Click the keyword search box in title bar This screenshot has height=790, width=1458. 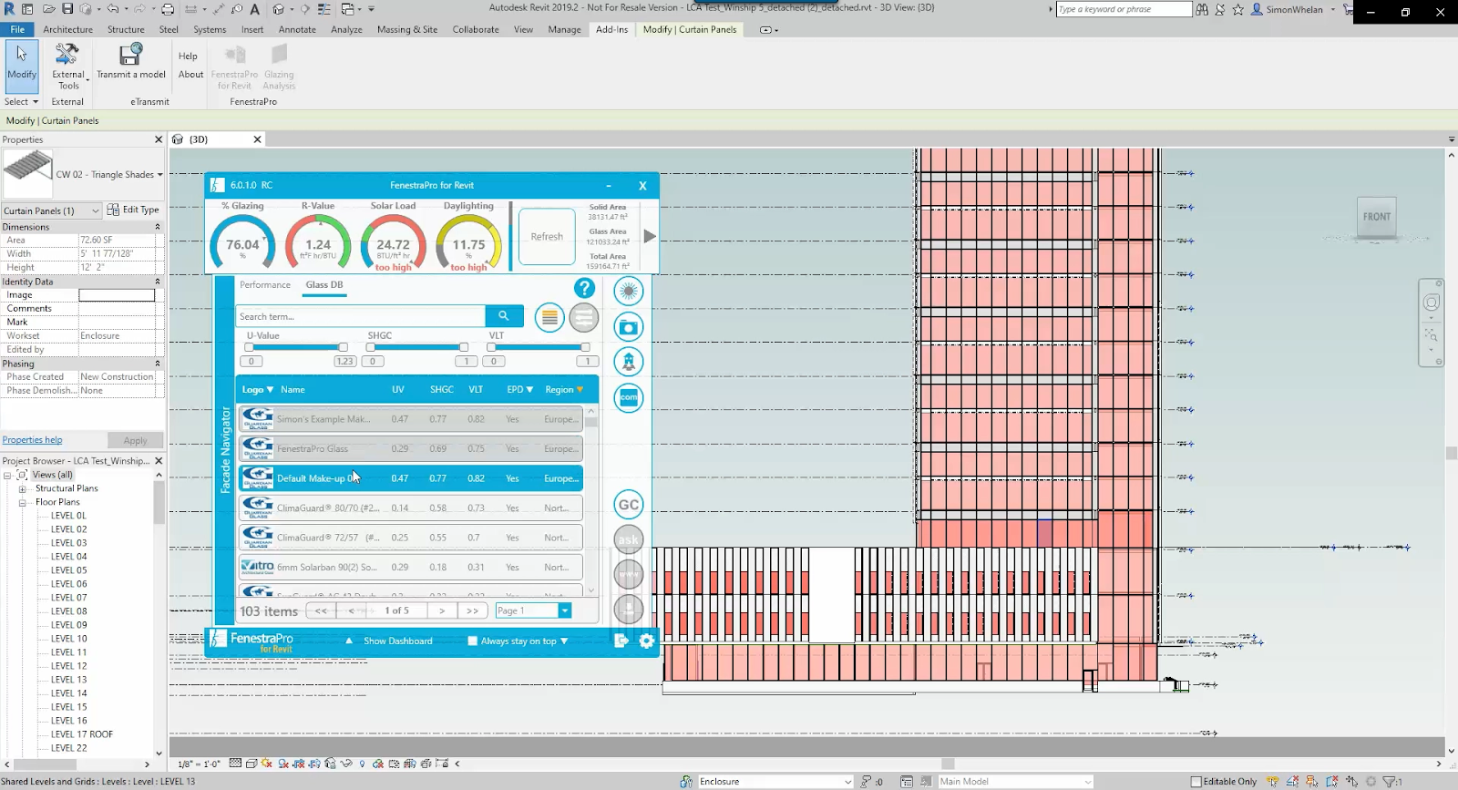pos(1124,9)
